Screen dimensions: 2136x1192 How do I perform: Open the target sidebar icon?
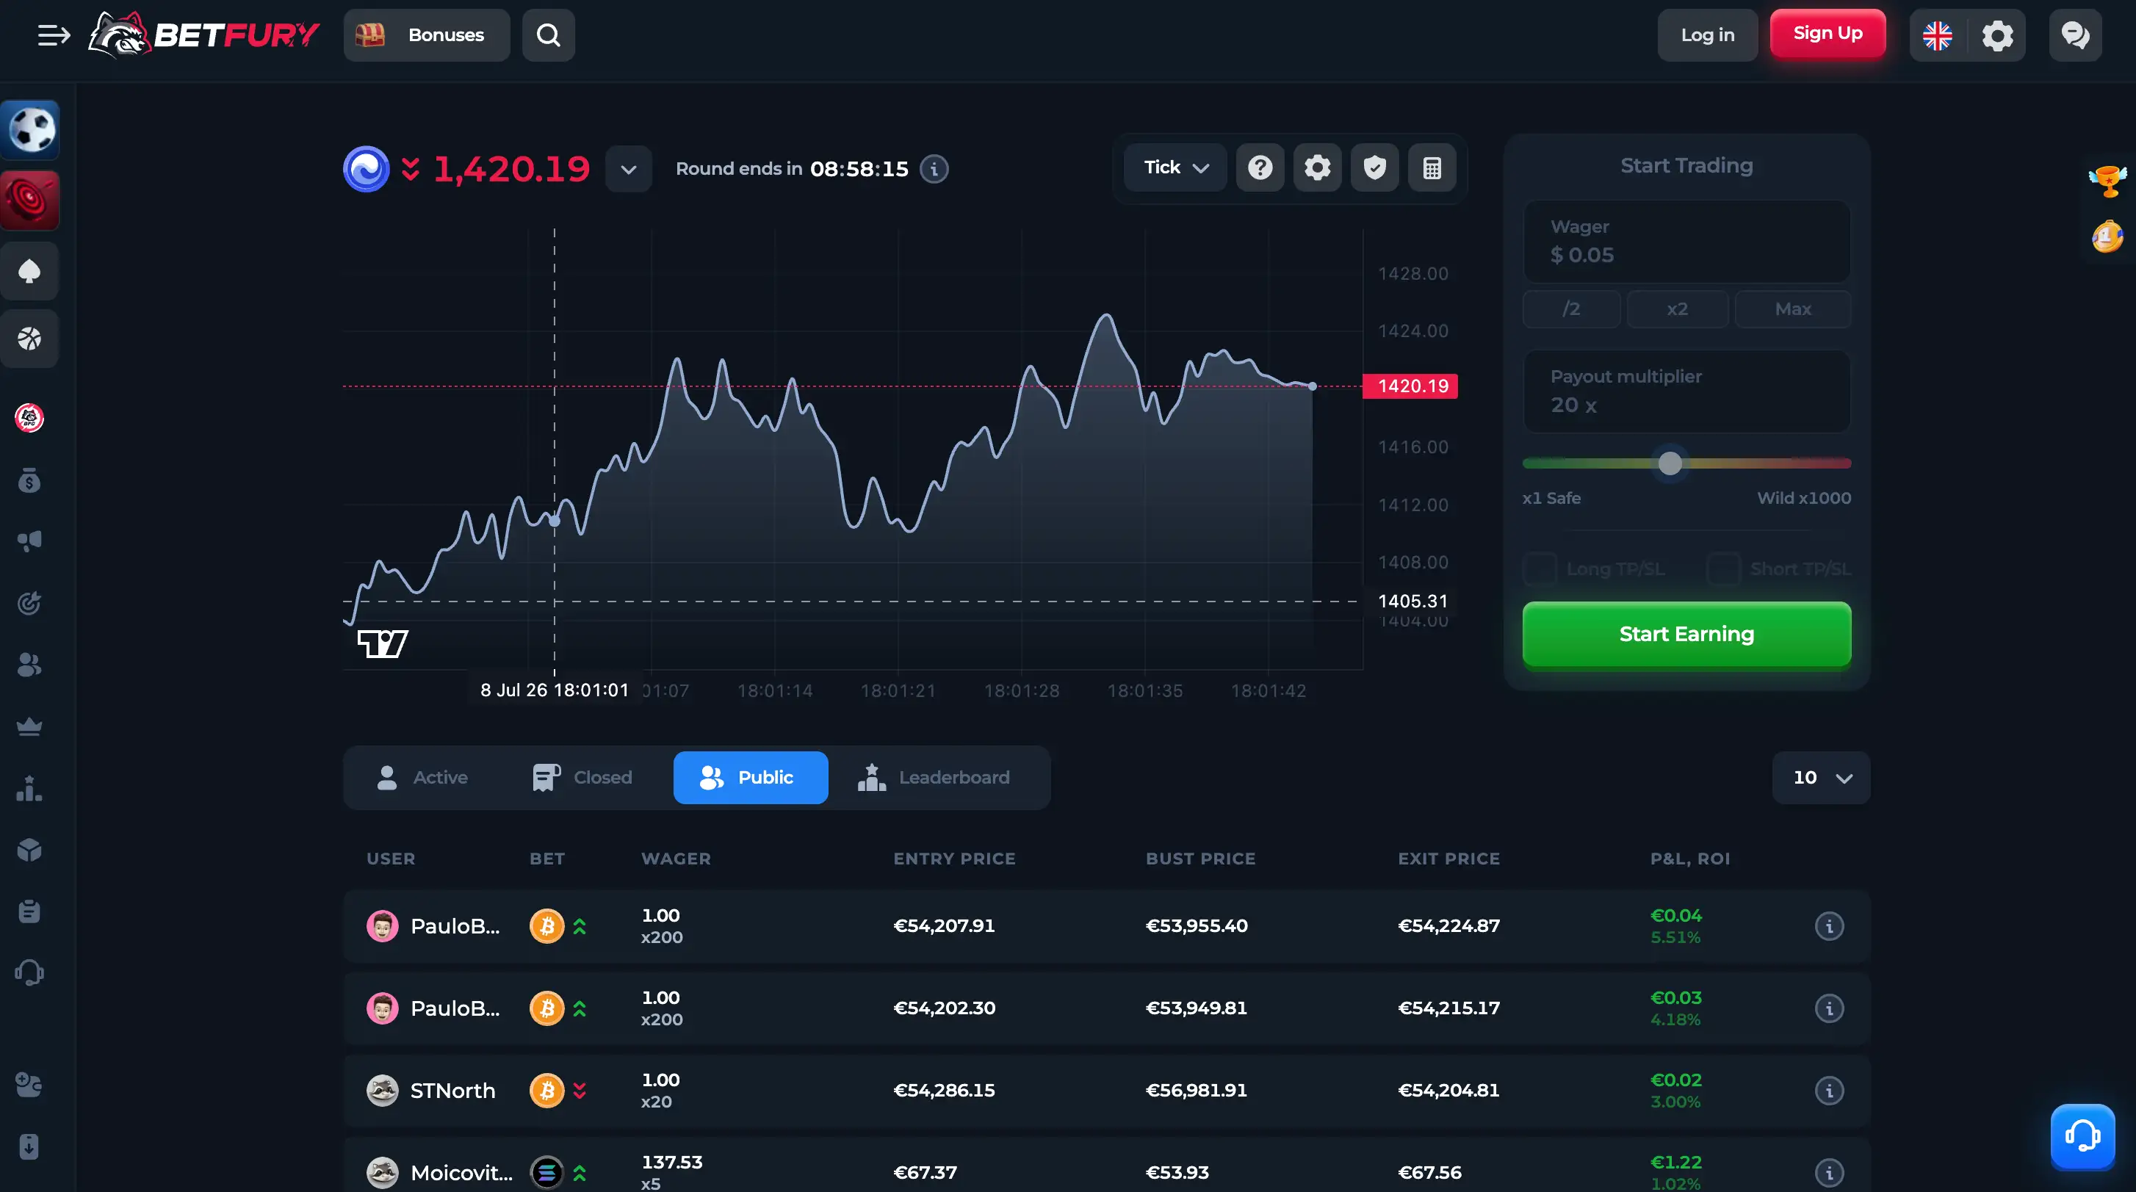[30, 603]
